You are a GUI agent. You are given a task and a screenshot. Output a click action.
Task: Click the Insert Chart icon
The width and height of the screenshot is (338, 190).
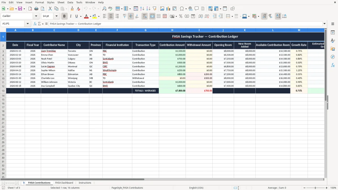[x=168, y=9]
